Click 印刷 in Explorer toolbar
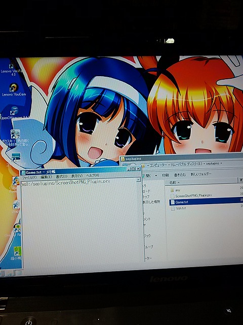 [166, 175]
